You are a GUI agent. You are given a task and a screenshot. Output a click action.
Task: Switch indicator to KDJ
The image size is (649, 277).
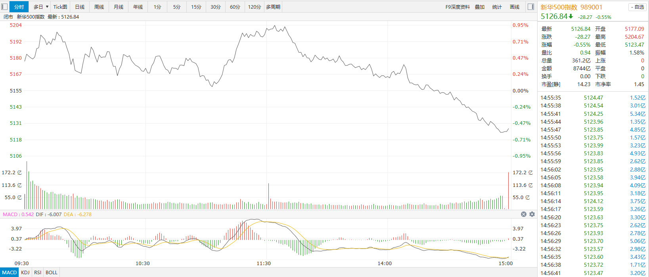pos(25,272)
